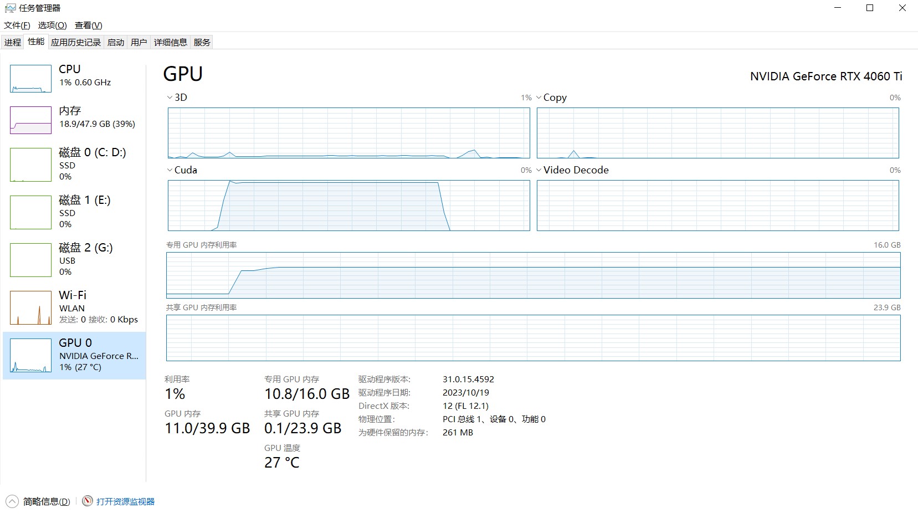Click the 专用 GPU 内存利用率 graph
The width and height of the screenshot is (918, 518).
click(534, 275)
